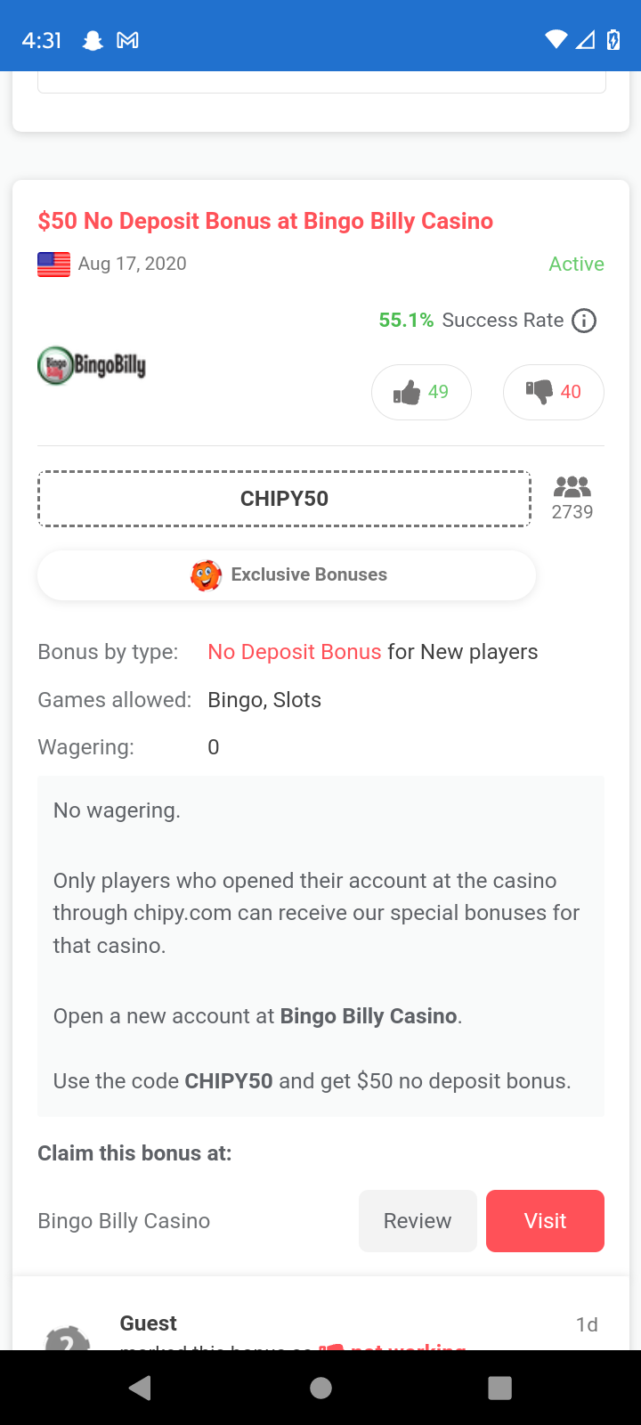Tap the Exclusive Bonuses chip mascot icon
This screenshot has height=1425, width=641.
pyautogui.click(x=206, y=575)
